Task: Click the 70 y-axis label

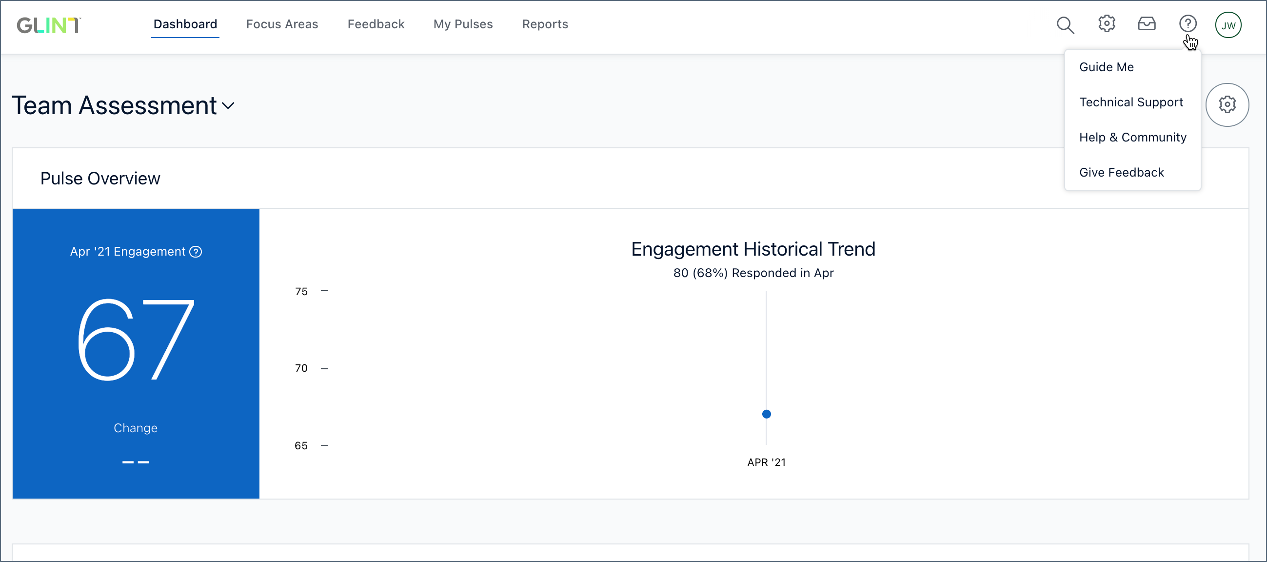Action: click(x=301, y=368)
